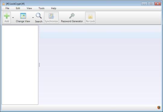Click inside the empty left account list
The height and width of the screenshot is (112, 163).
click(x=20, y=65)
